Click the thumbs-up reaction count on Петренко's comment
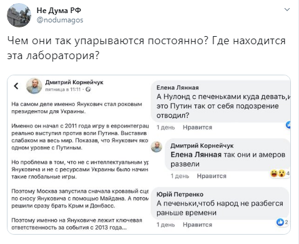Screen dimensions: 299x244 pyautogui.click(x=282, y=222)
